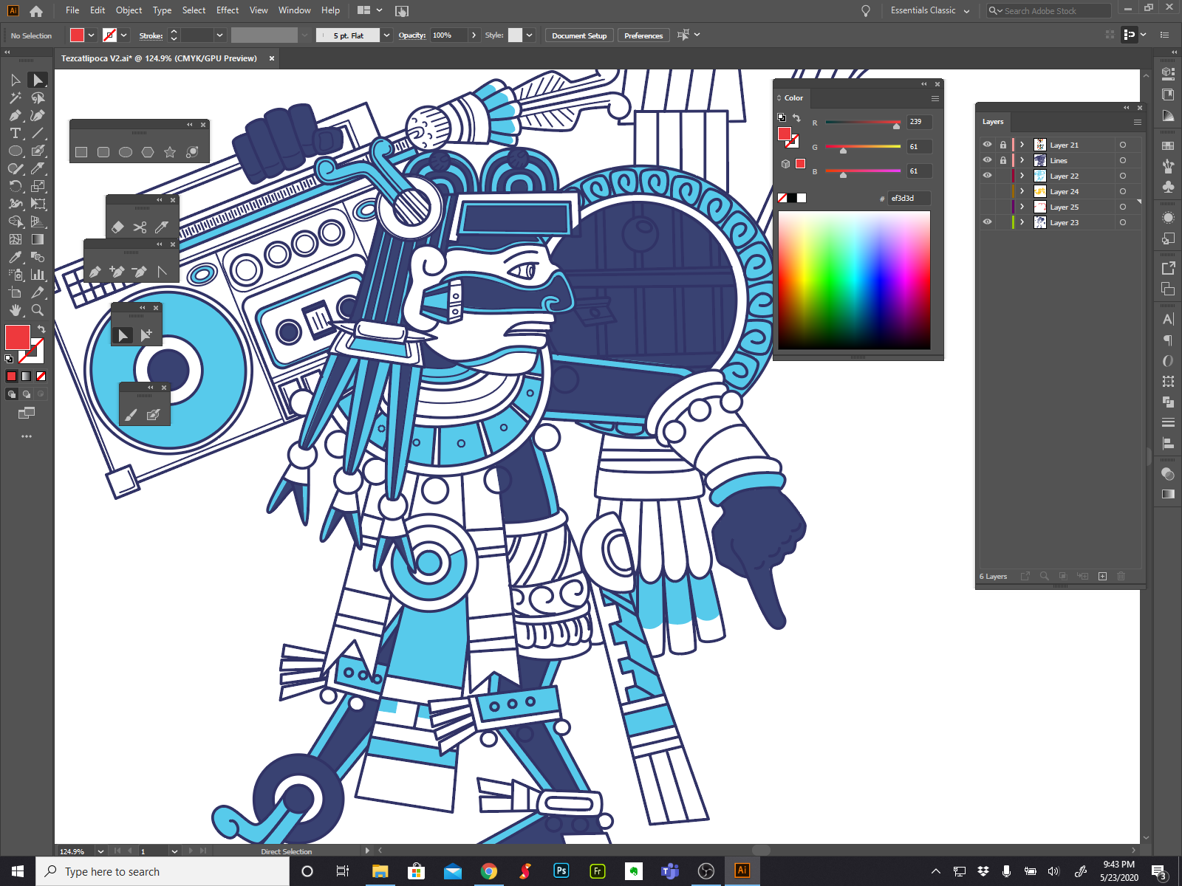This screenshot has width=1182, height=886.
Task: Click target circle of Layer 22
Action: coord(1122,176)
